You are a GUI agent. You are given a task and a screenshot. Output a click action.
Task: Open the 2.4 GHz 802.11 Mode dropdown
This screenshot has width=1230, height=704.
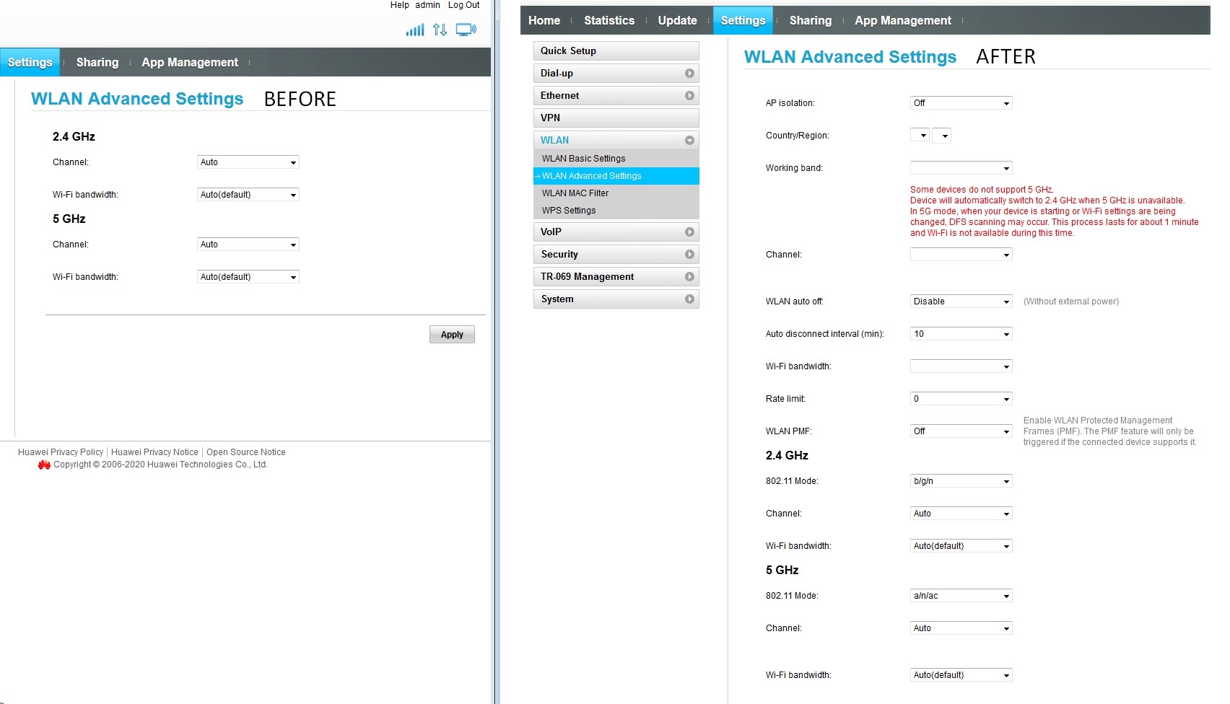[x=961, y=481]
